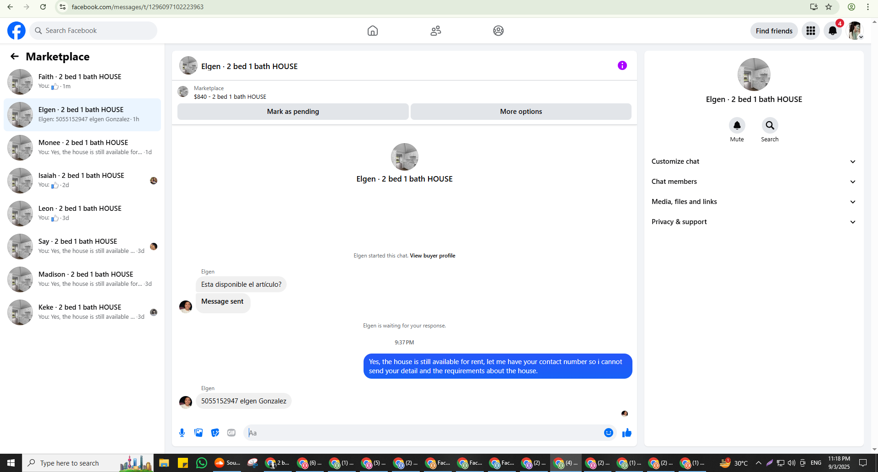Switch input language from ENG
878x472 pixels.
click(816, 463)
